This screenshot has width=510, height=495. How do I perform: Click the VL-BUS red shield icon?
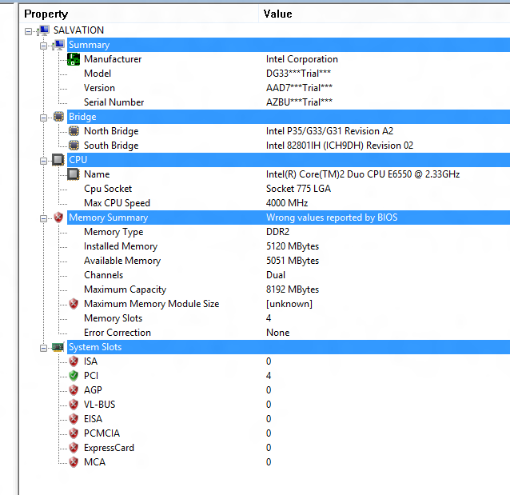(74, 404)
